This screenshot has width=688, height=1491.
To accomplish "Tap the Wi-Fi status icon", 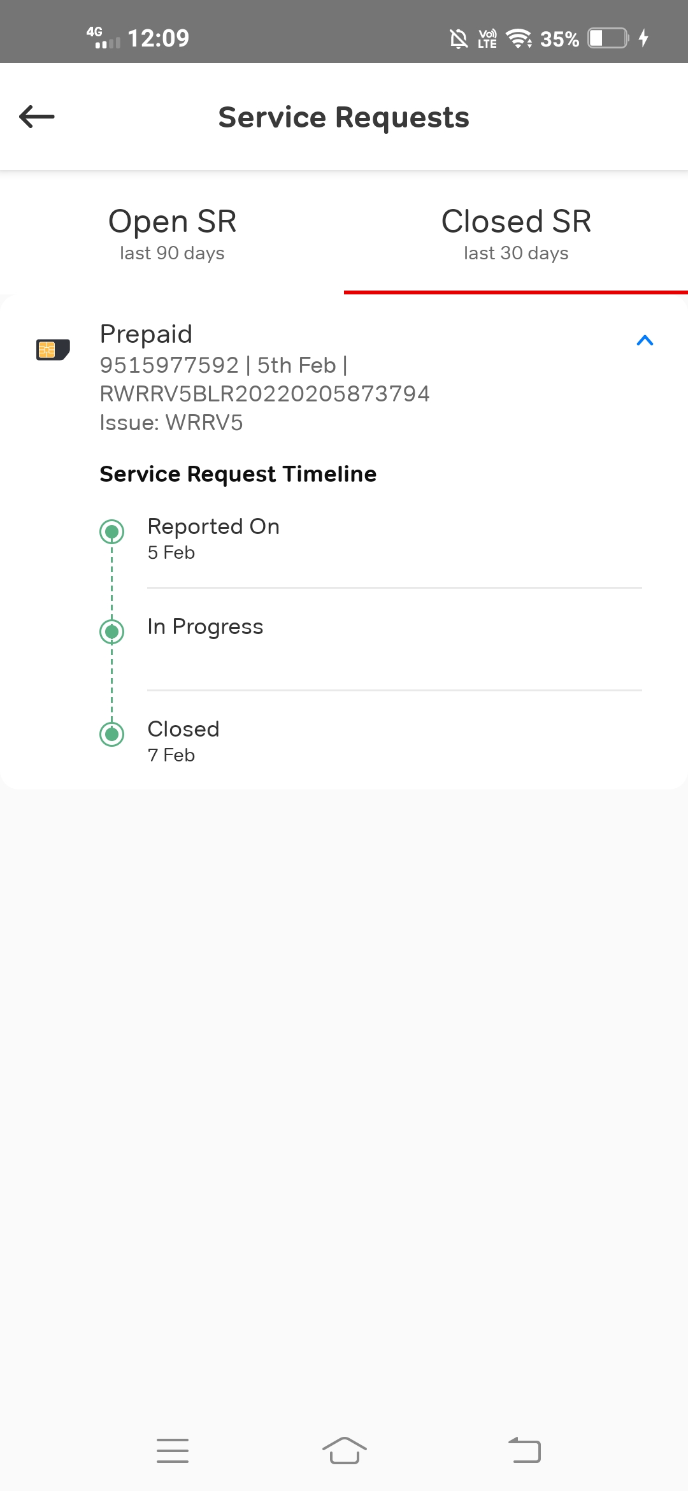I will 519,39.
